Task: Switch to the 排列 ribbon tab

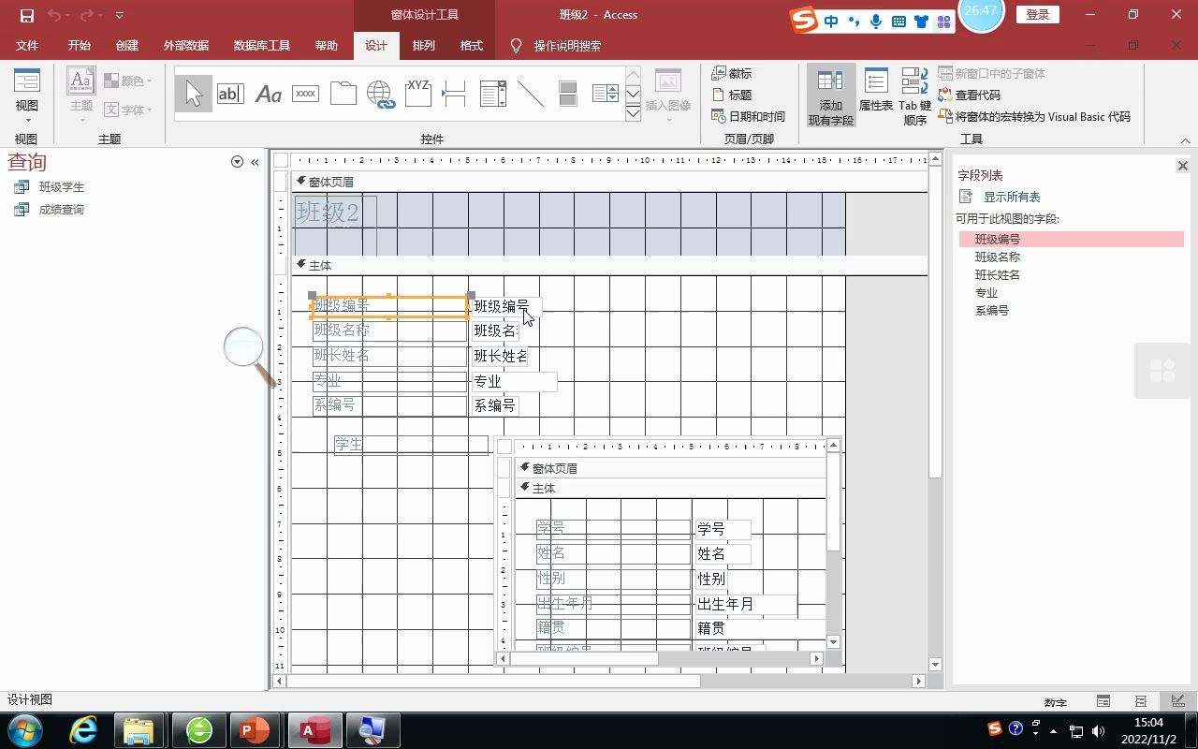Action: 423,44
